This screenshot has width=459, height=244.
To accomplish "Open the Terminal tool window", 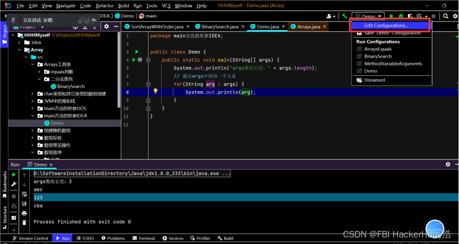I will 143,238.
